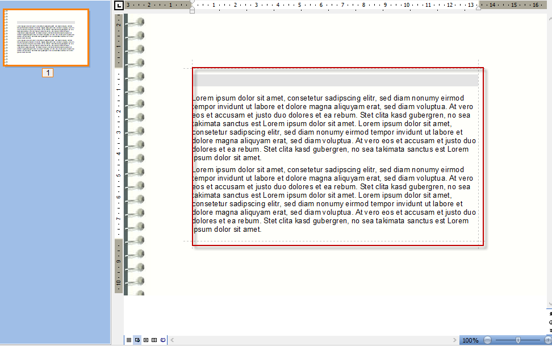Select the page 1 thumbnail

pyautogui.click(x=46, y=37)
